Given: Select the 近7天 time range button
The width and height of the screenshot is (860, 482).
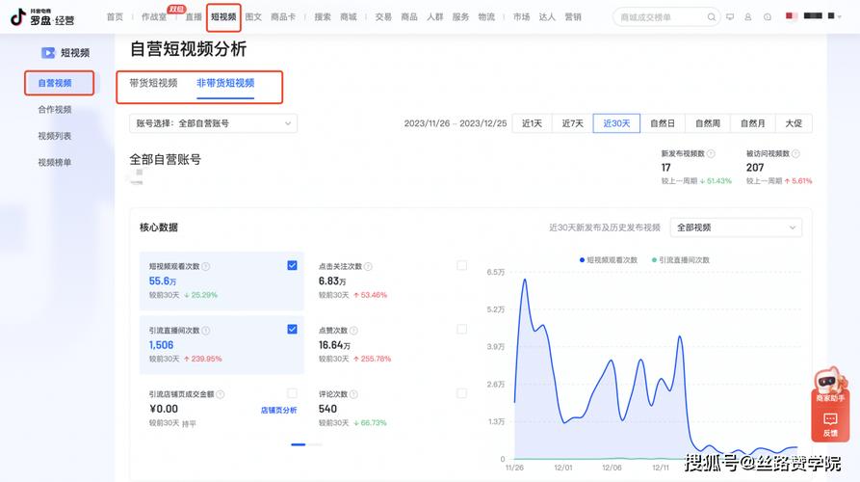Looking at the screenshot, I should point(572,123).
